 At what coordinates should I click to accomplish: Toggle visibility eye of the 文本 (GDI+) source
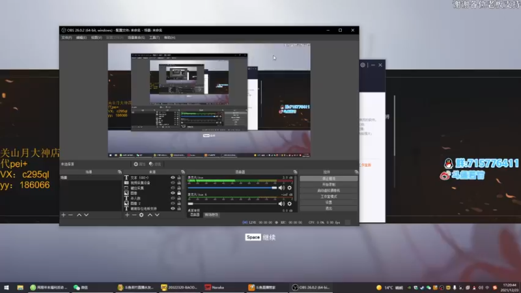click(x=173, y=178)
